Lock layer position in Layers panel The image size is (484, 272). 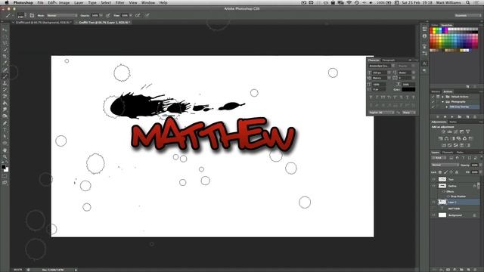tap(451, 172)
